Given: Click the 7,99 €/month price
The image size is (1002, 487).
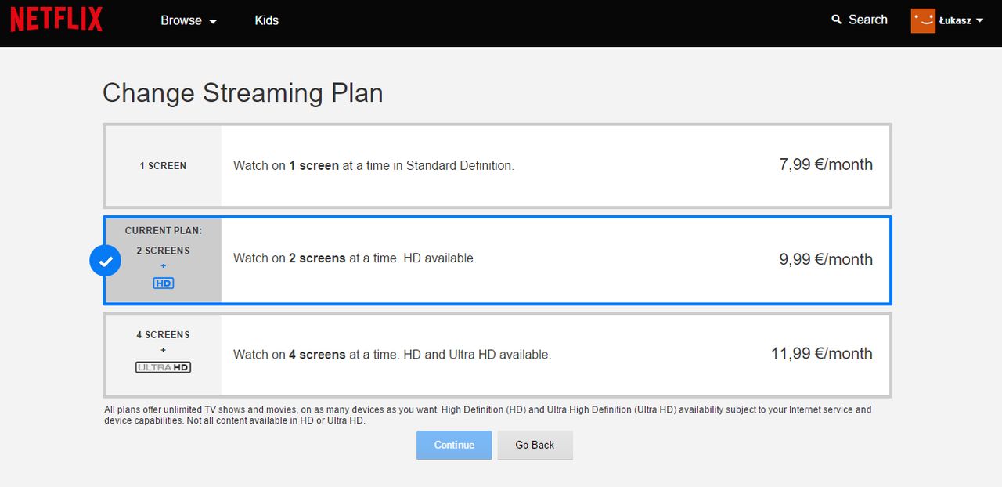Looking at the screenshot, I should coord(826,164).
